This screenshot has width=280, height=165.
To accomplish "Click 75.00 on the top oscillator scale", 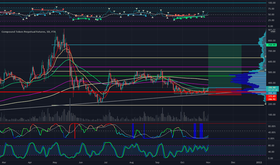I will click(271, 9).
